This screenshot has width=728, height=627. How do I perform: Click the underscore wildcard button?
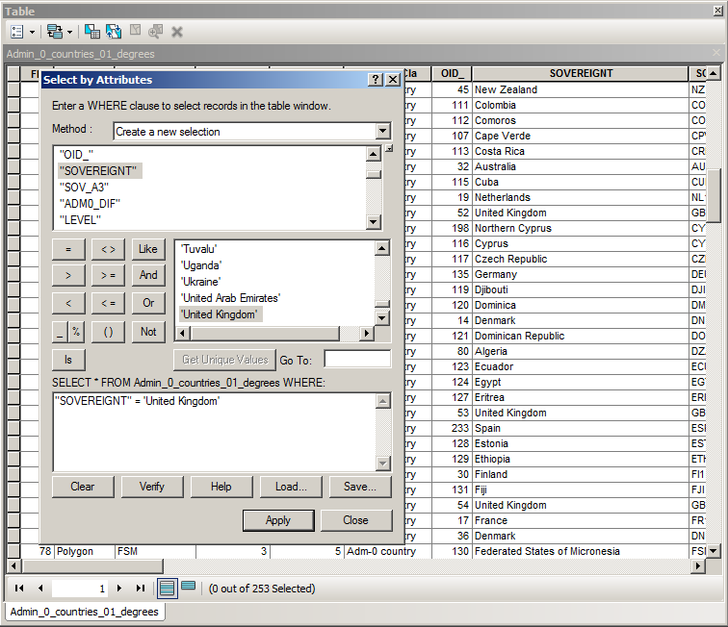[60, 332]
